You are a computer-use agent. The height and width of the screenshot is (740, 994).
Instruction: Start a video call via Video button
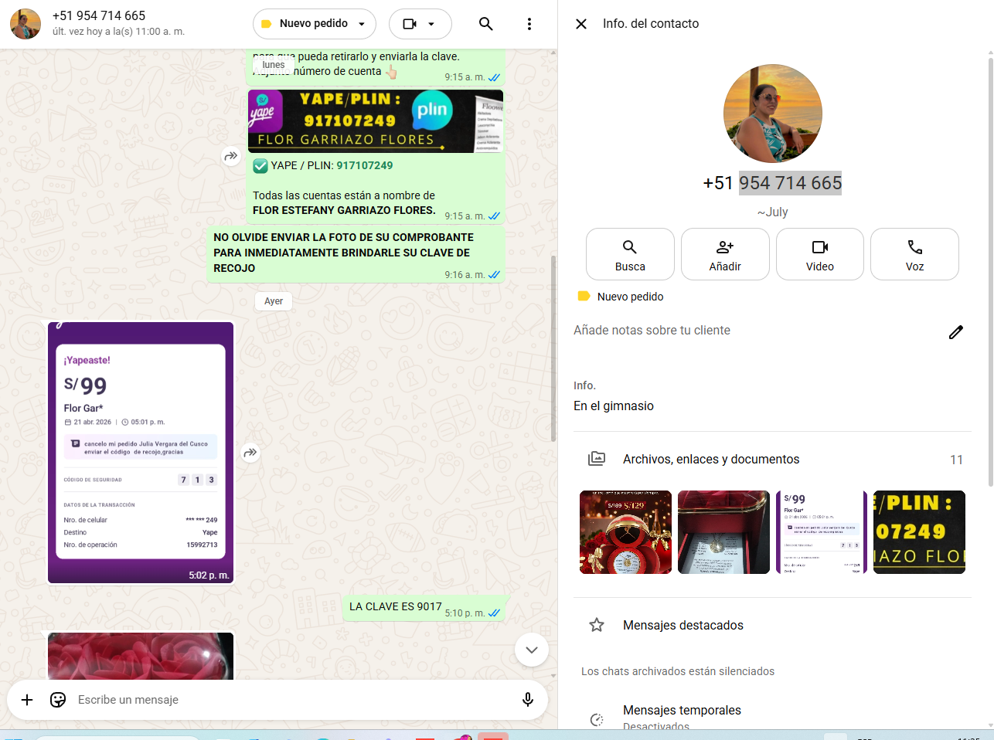(x=819, y=254)
